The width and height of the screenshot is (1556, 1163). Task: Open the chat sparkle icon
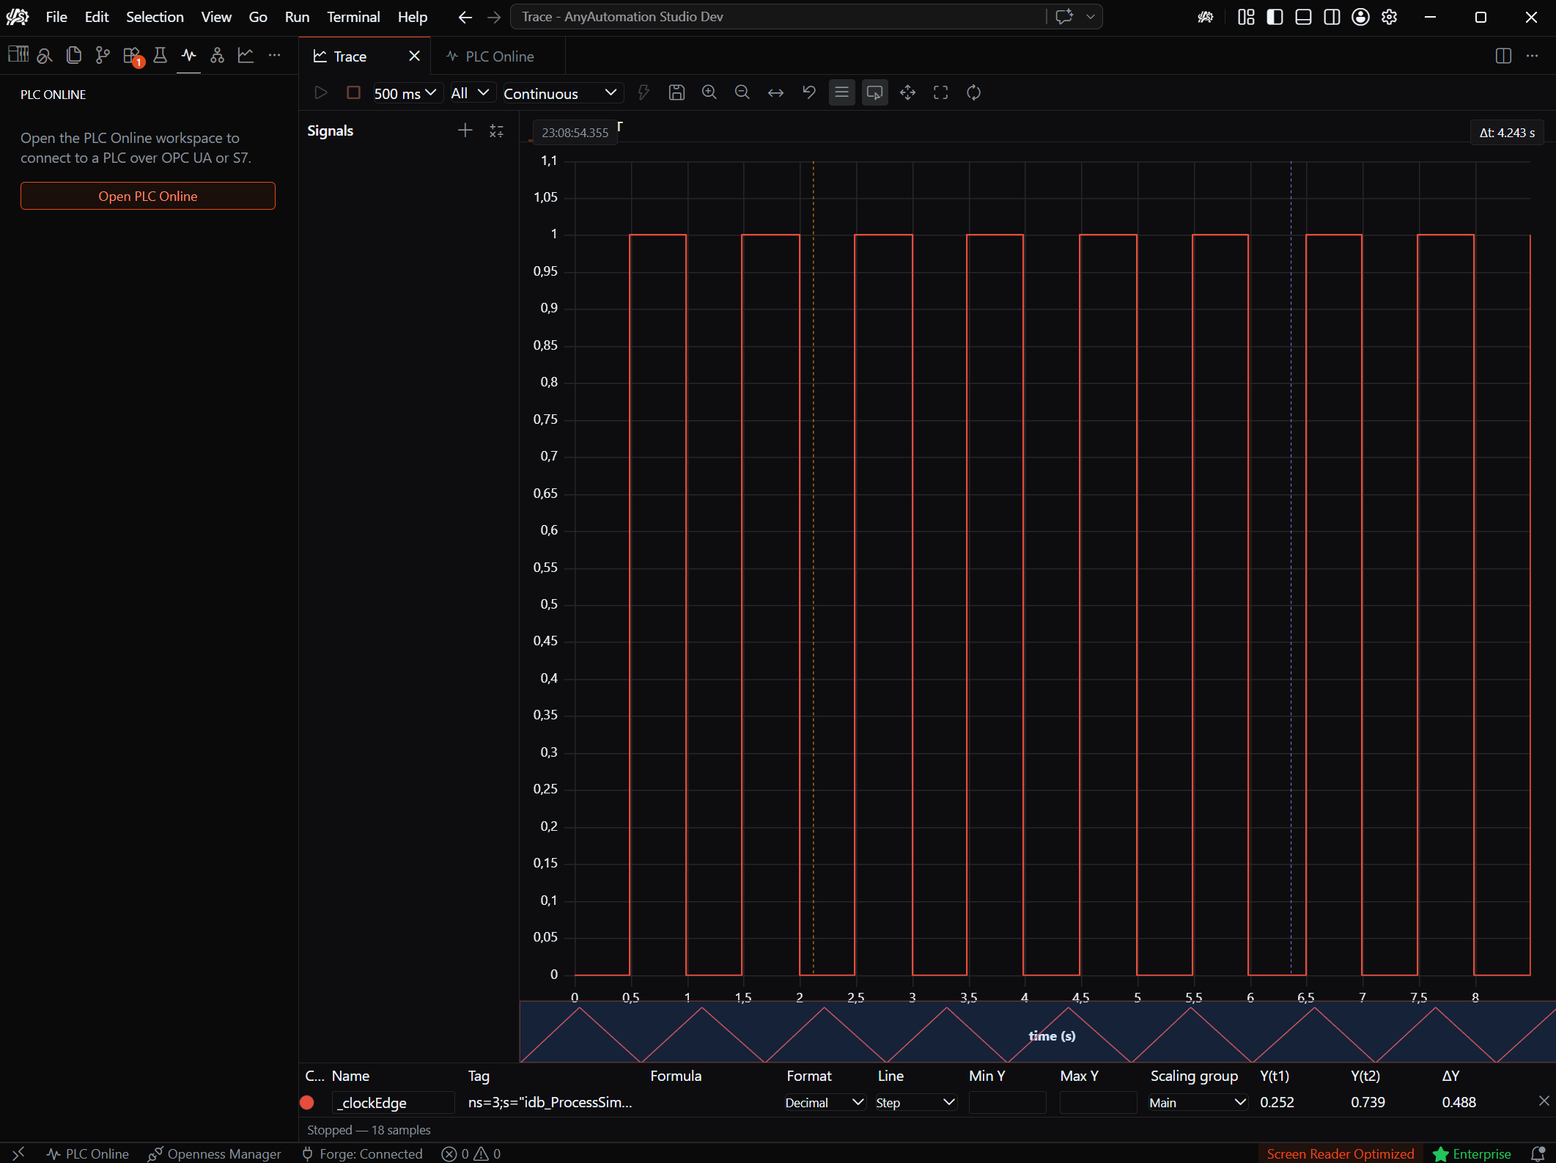[1064, 17]
